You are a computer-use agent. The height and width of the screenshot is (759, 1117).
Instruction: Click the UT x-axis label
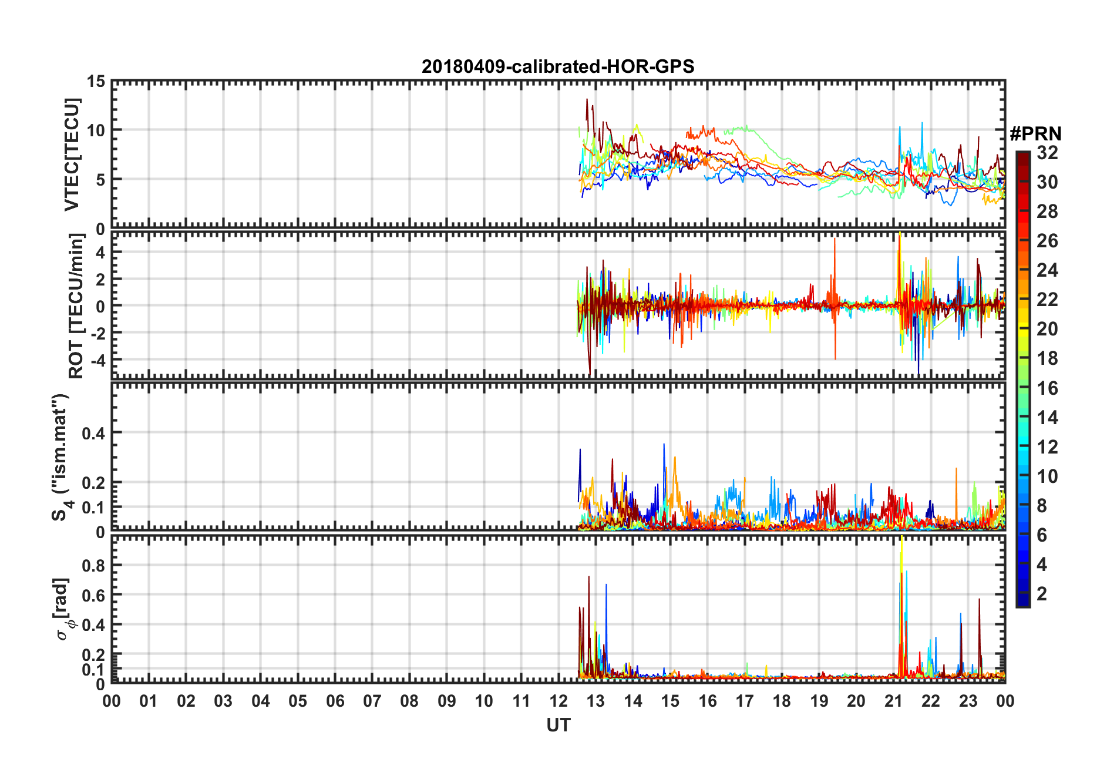558,726
